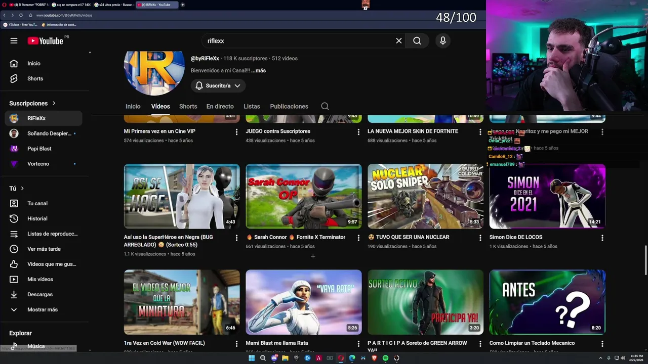Image resolution: width=648 pixels, height=364 pixels.
Task: Open the Suscrito/a notification dropdown
Action: (218, 86)
